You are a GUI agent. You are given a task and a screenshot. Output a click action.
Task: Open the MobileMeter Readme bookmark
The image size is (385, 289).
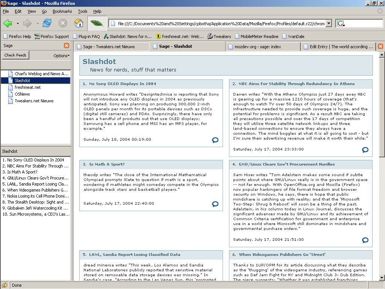[x=256, y=37]
